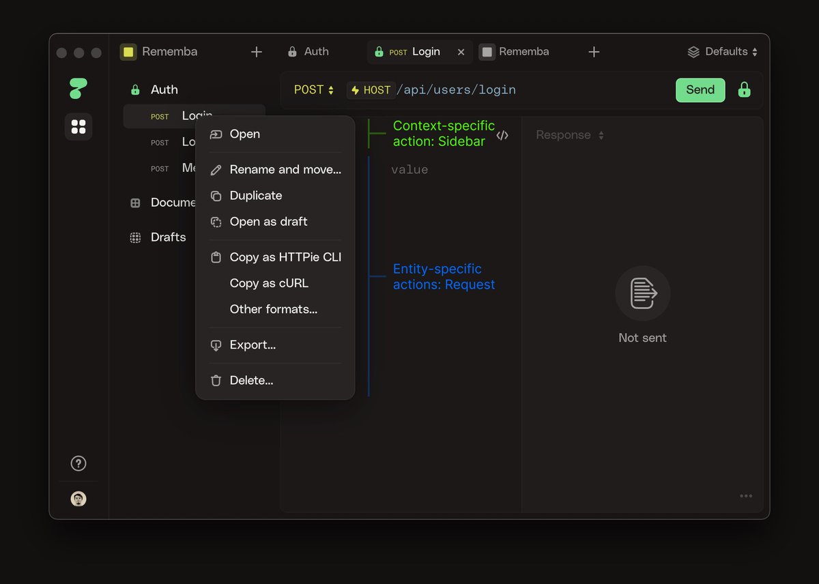Image resolution: width=819 pixels, height=584 pixels.
Task: Click the code view icon
Action: click(502, 135)
